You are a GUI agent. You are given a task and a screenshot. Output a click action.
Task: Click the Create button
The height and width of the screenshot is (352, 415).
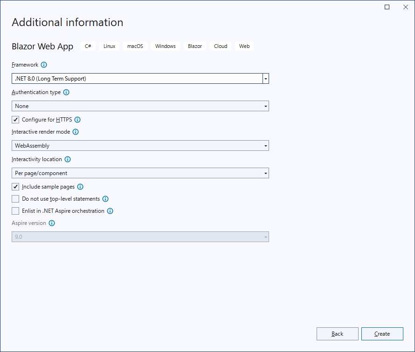coord(382,334)
